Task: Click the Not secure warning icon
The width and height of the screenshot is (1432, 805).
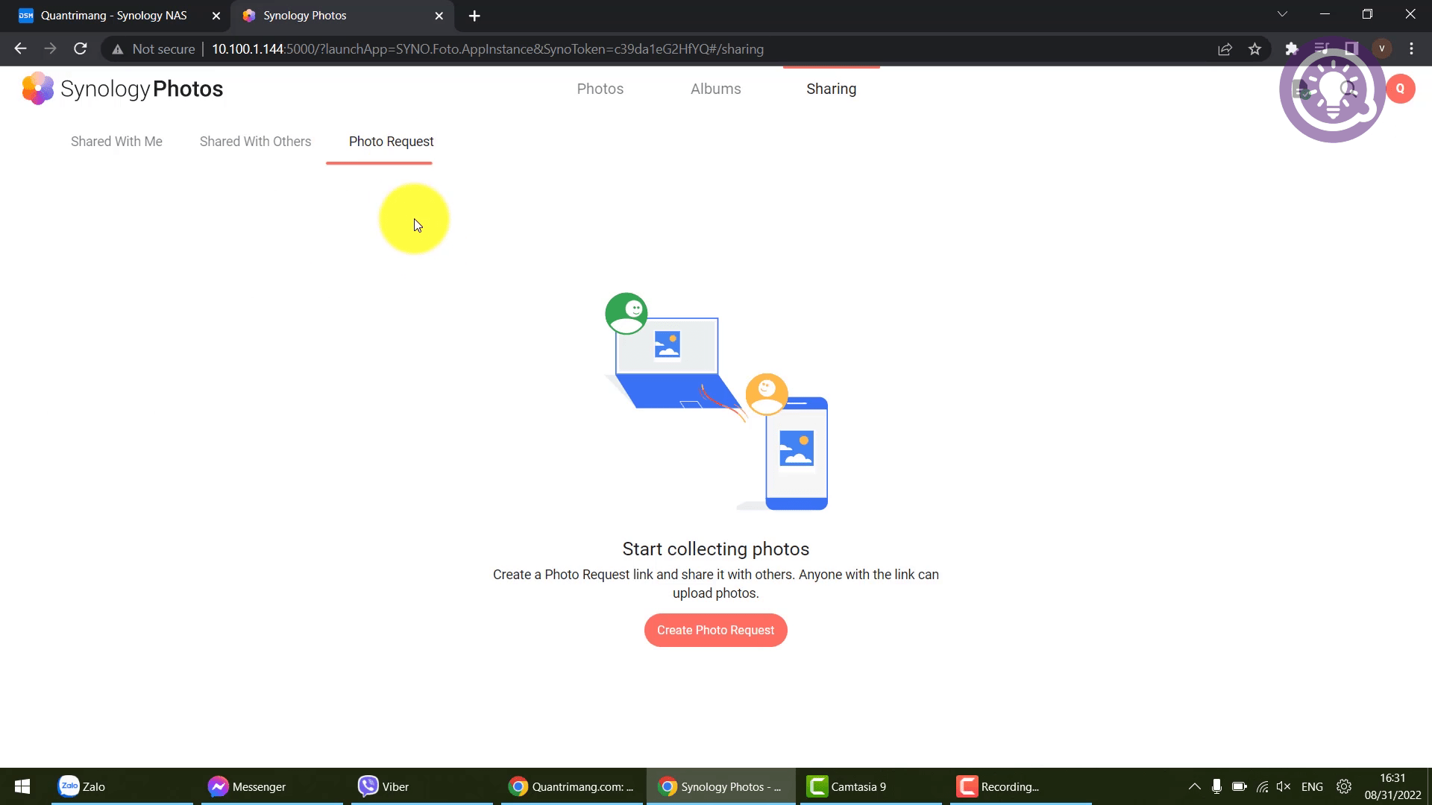Action: click(x=117, y=49)
